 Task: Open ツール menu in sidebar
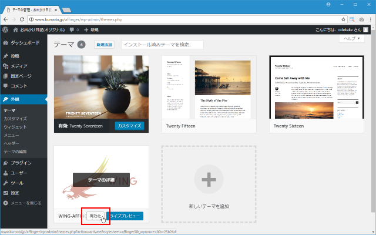23,183
